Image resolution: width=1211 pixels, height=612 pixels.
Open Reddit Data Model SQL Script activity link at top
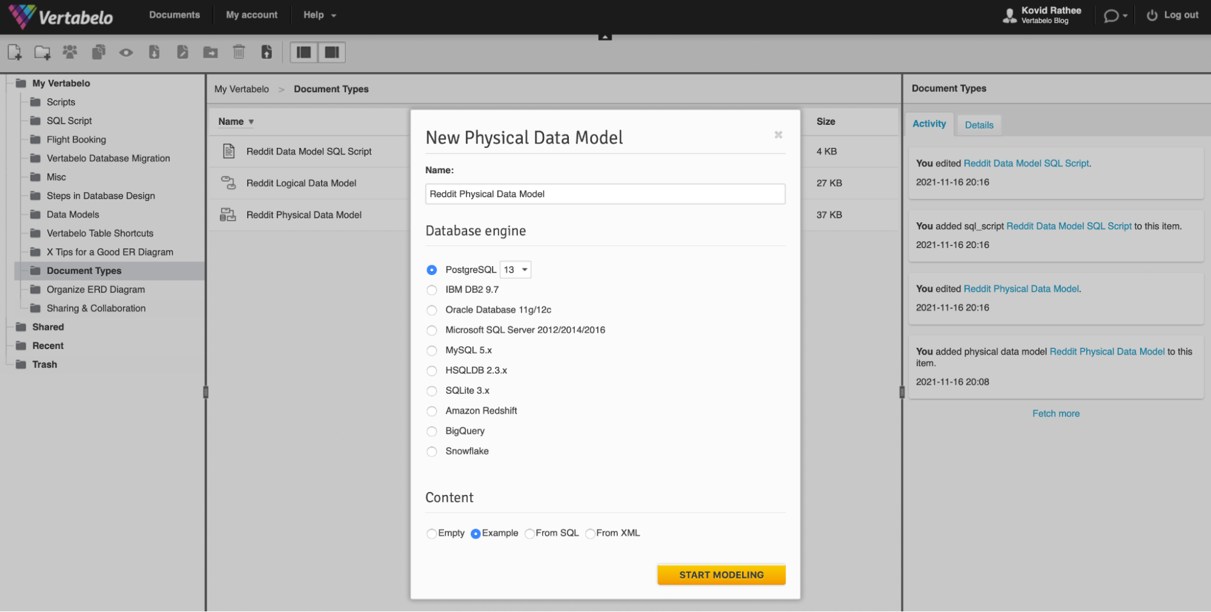(1026, 163)
